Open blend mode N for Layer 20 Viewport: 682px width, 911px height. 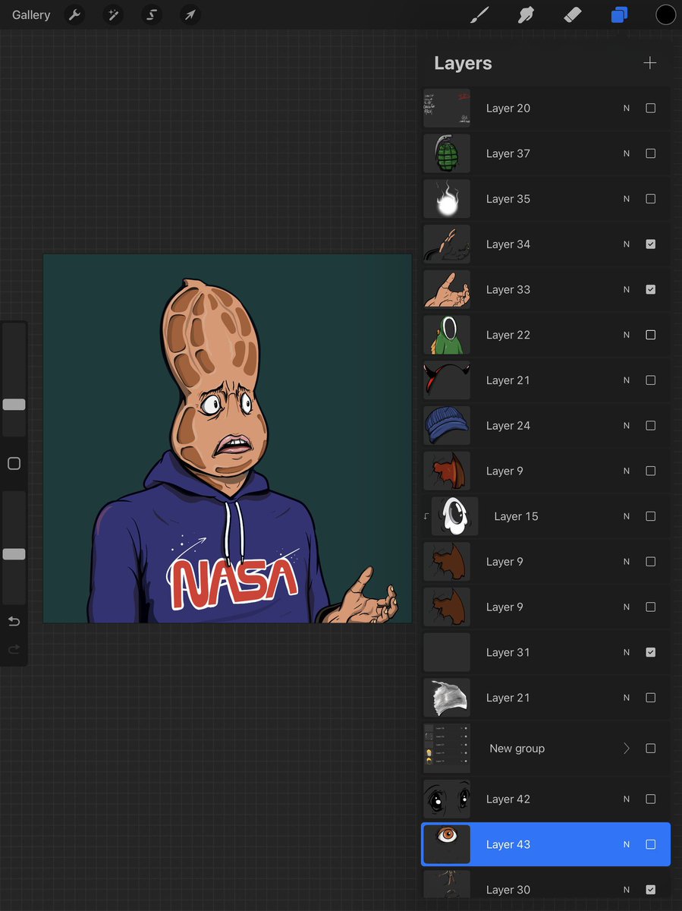click(627, 109)
